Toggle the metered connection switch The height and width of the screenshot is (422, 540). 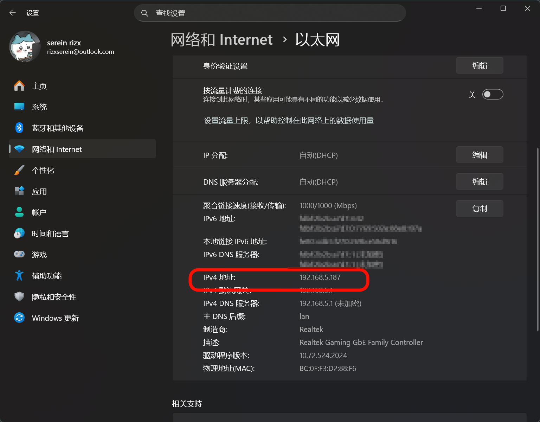pyautogui.click(x=493, y=94)
